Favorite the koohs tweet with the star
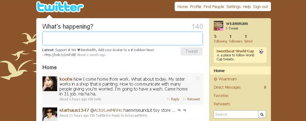The image size is (306, 121). pos(198,79)
